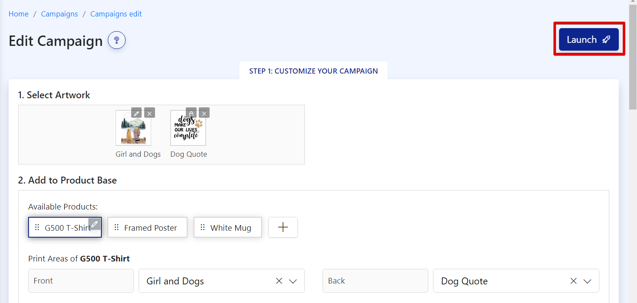Clear the Dog Quote back selection
Image resolution: width=637 pixels, height=303 pixels.
[573, 281]
